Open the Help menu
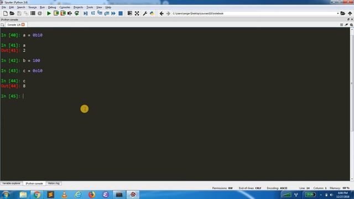The image size is (354, 199). (x=108, y=7)
